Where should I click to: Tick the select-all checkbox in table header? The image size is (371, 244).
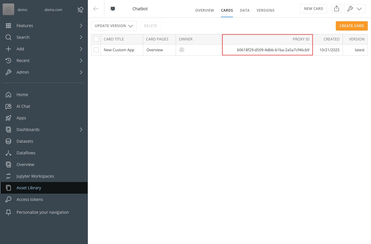point(96,39)
